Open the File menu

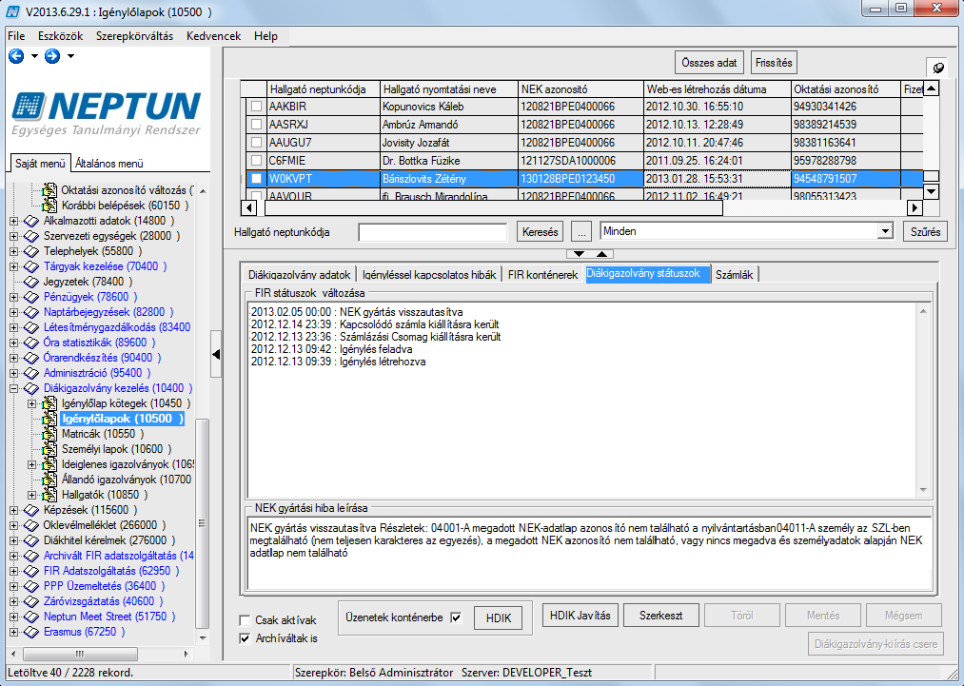[16, 36]
